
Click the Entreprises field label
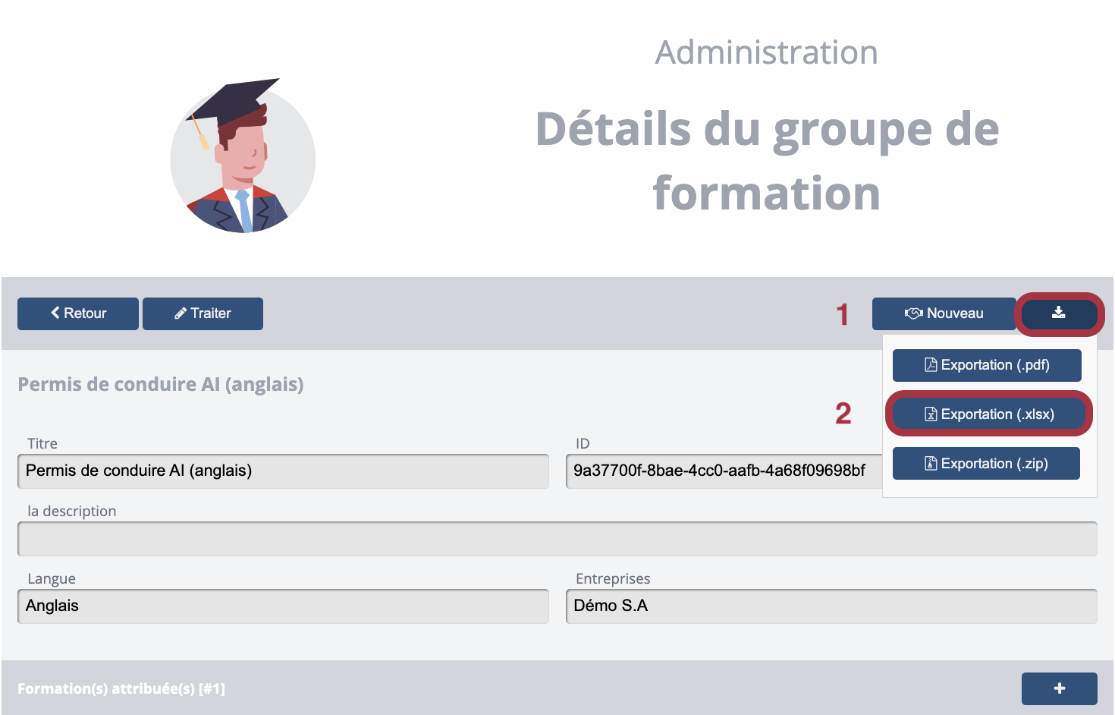click(x=613, y=578)
